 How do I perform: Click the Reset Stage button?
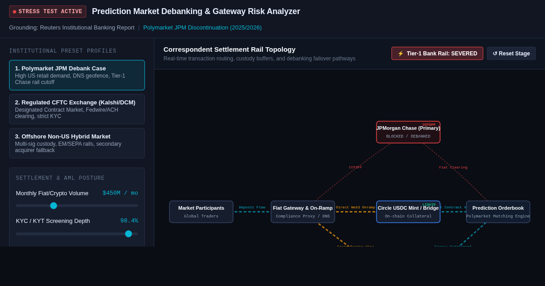pos(511,54)
